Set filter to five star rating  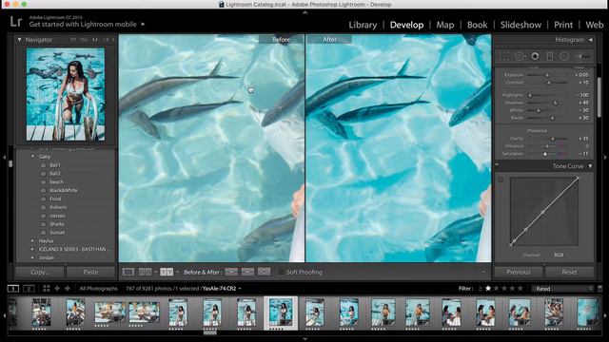coord(521,288)
